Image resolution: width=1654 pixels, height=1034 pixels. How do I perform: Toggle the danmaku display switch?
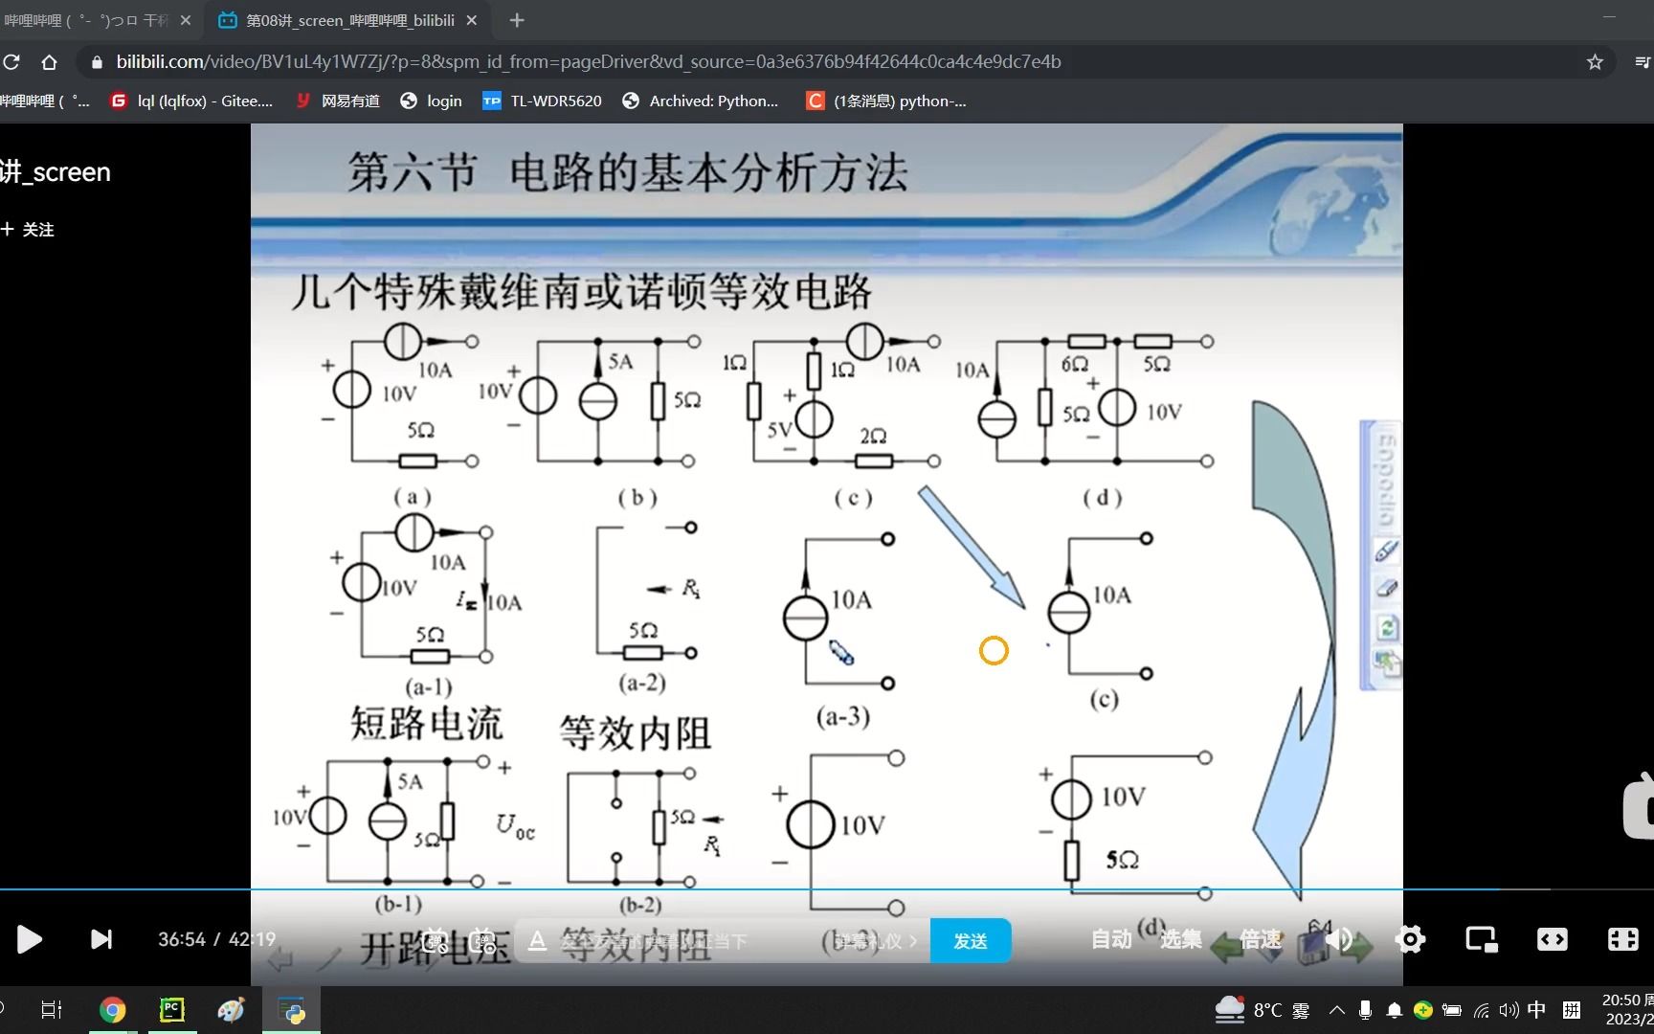click(x=436, y=941)
